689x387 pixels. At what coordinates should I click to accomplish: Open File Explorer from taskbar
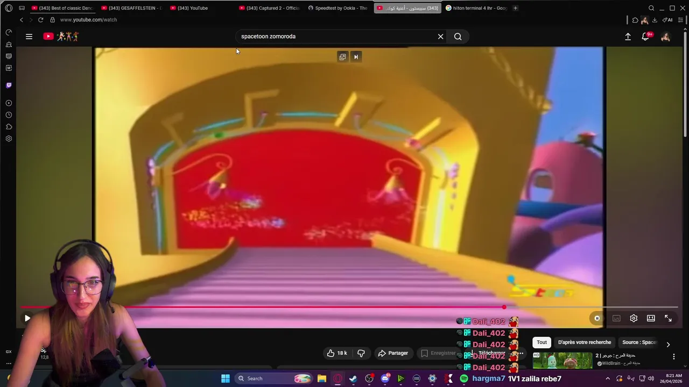pyautogui.click(x=321, y=378)
